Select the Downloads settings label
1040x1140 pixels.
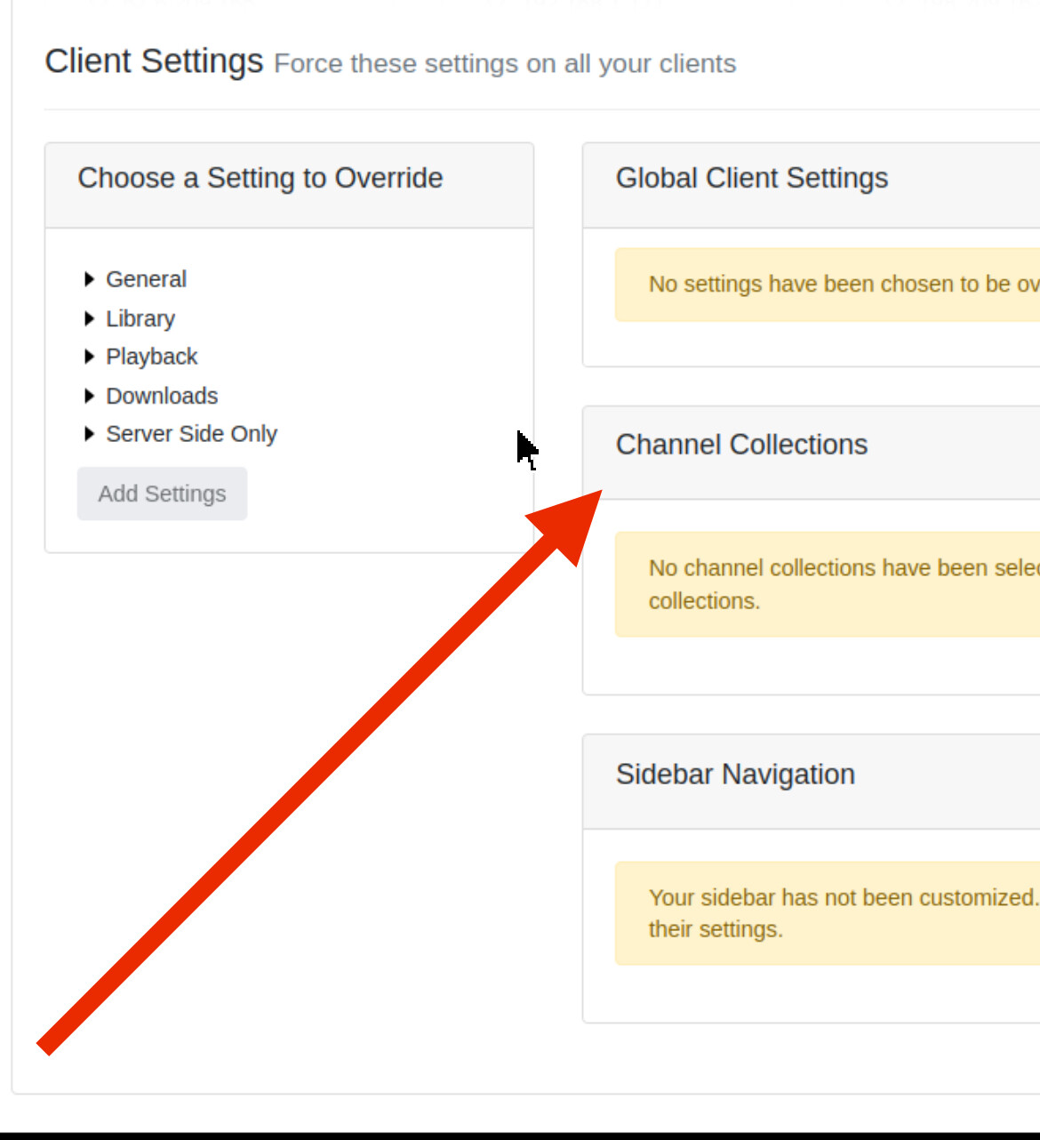162,396
